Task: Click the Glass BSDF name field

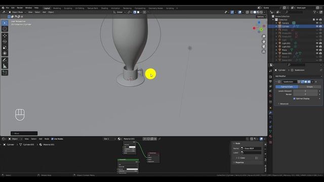Action: pos(251,148)
